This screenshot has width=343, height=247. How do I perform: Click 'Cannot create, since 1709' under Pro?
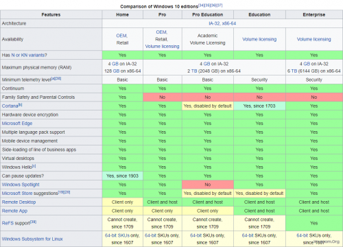[x=162, y=223]
